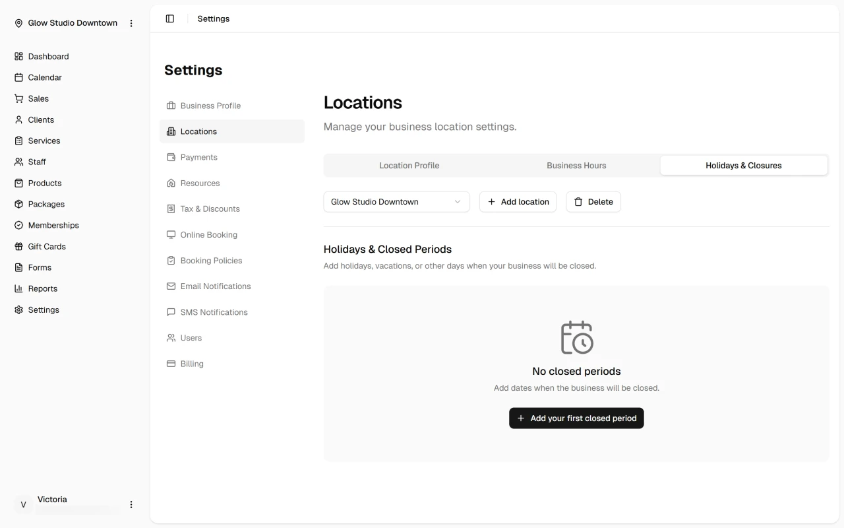Open Memberships in the sidebar
This screenshot has width=844, height=528.
click(x=75, y=225)
